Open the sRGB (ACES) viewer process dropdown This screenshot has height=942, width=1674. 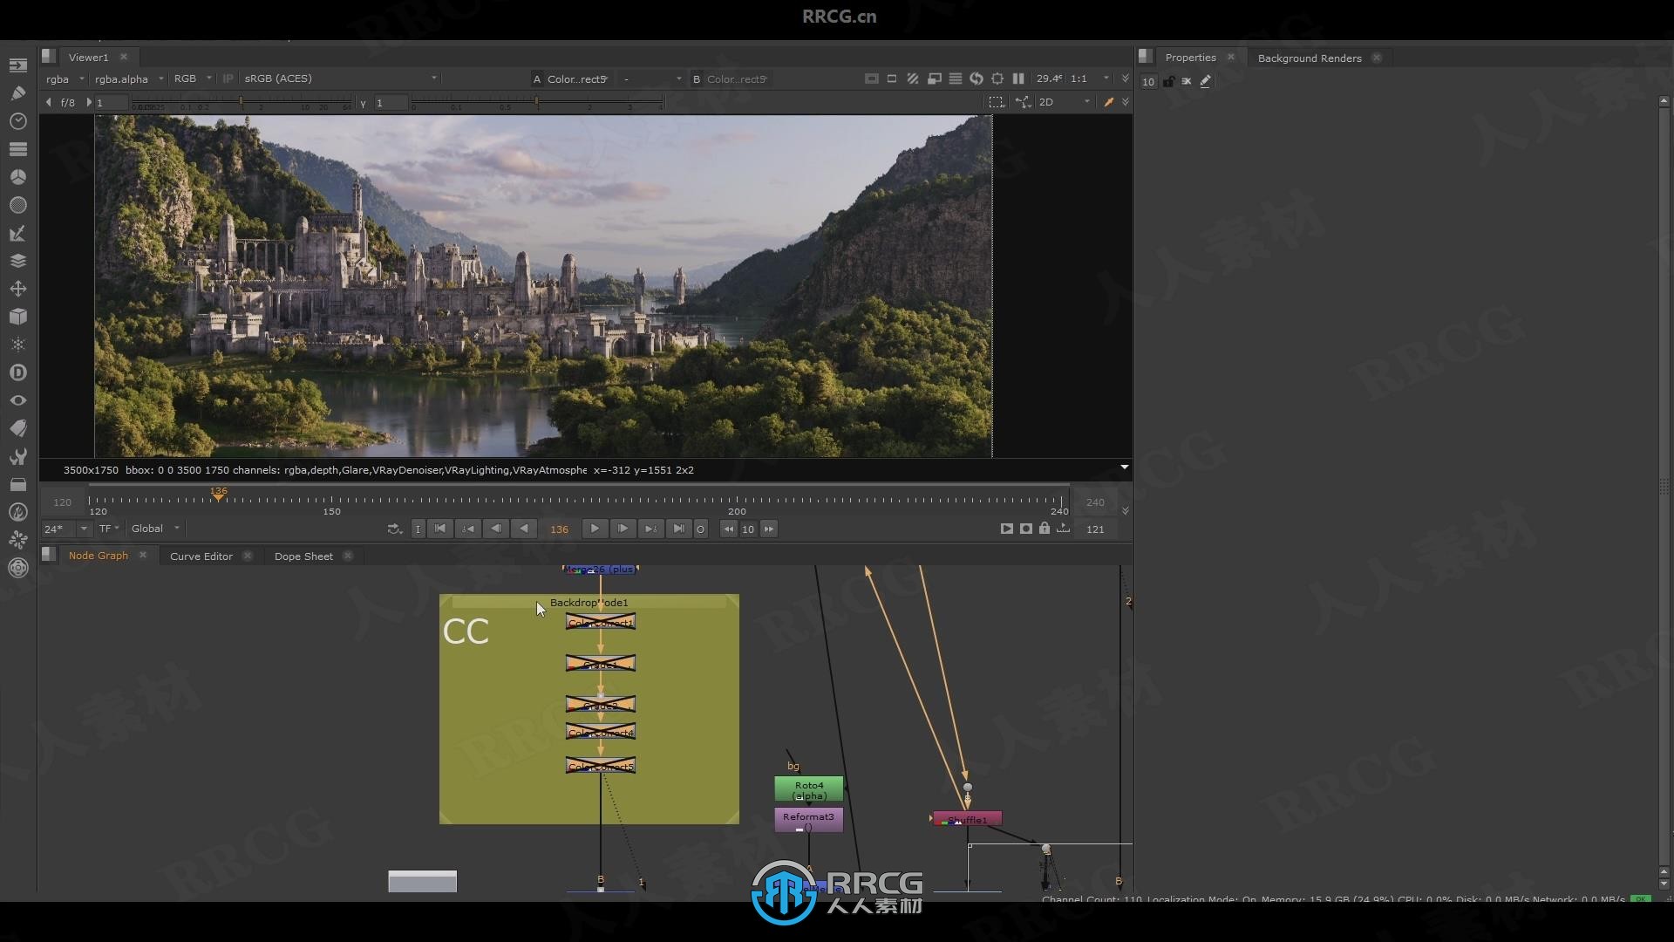point(340,78)
